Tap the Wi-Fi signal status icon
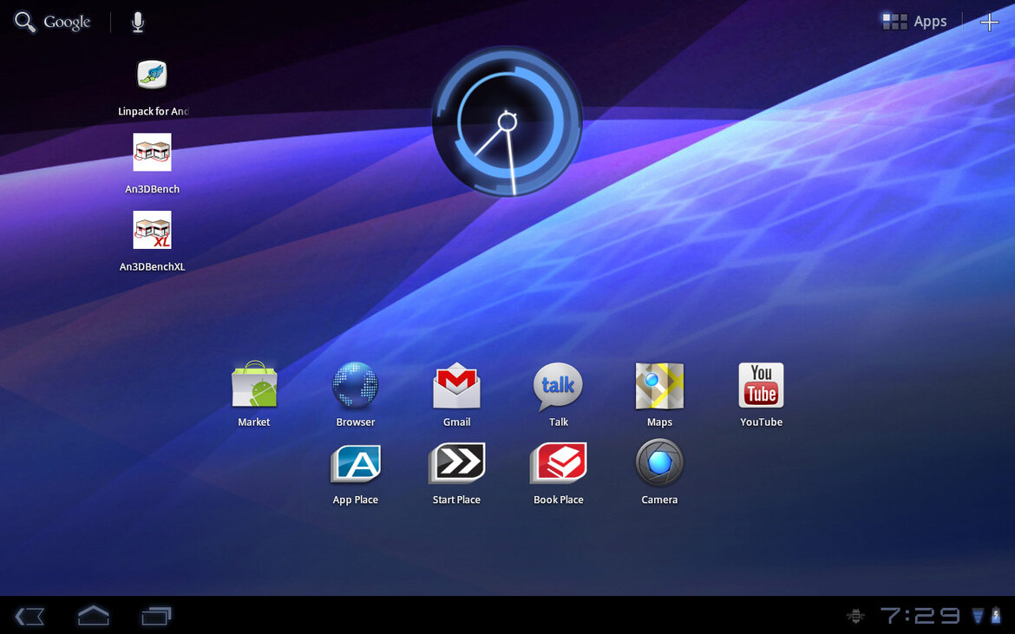1015x634 pixels. 978,615
